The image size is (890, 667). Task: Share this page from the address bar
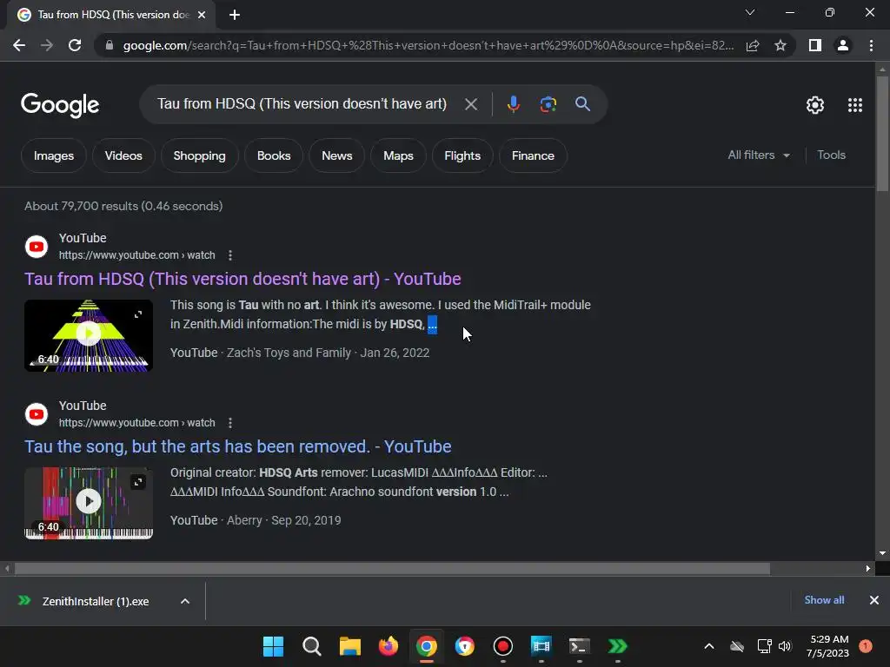[x=753, y=45]
